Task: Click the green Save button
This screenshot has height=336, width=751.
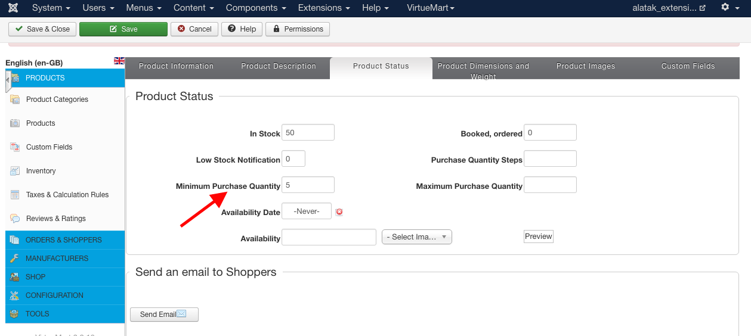Action: (x=123, y=29)
